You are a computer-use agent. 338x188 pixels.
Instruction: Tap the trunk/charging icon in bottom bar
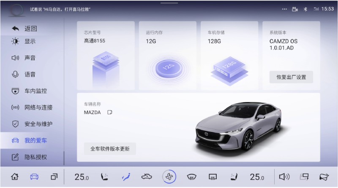[304, 177]
